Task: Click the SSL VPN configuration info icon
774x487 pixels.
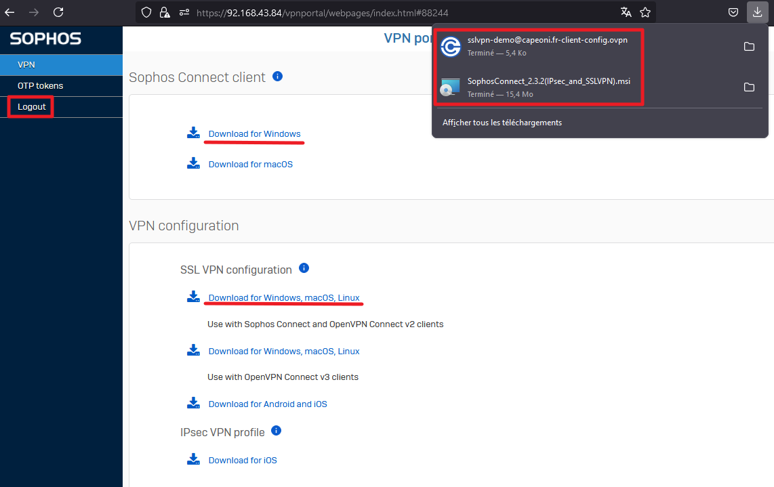Action: tap(304, 268)
